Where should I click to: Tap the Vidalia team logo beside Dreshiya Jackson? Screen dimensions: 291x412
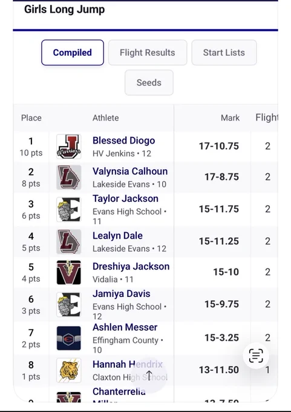pyautogui.click(x=69, y=273)
